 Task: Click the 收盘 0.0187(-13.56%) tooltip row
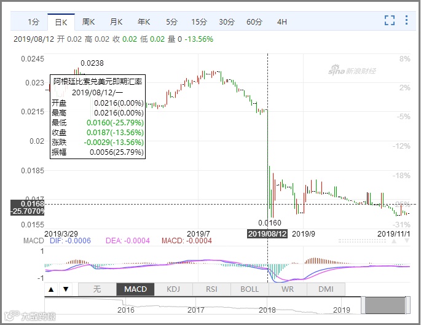click(98, 133)
